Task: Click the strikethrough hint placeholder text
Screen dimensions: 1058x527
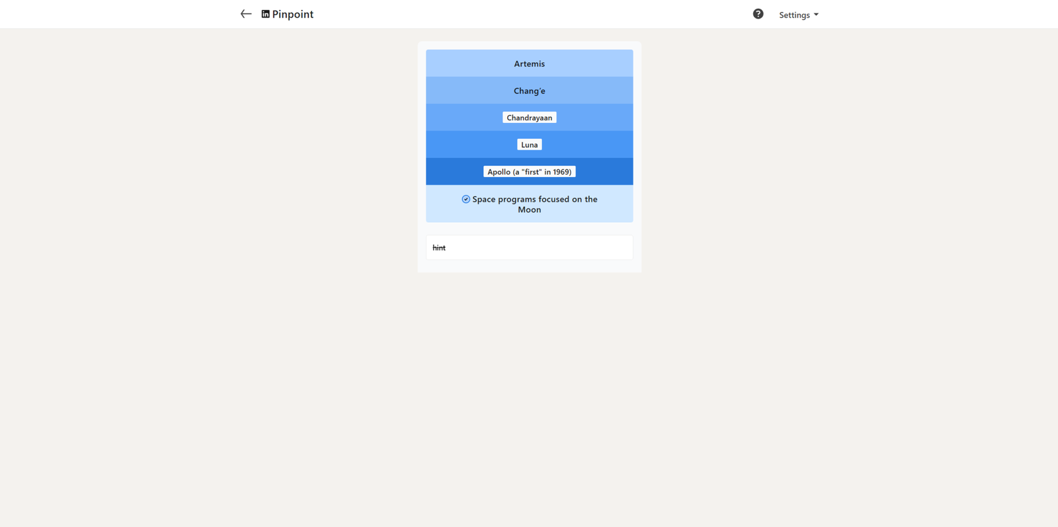Action: [x=439, y=248]
